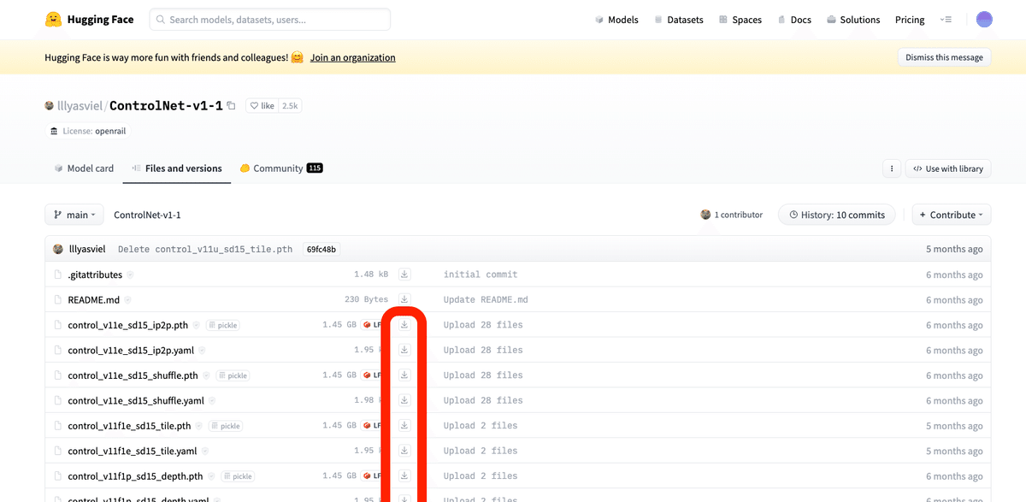
Task: Open file control_v11f1e_sd15_tile.yaml
Action: [x=133, y=452]
